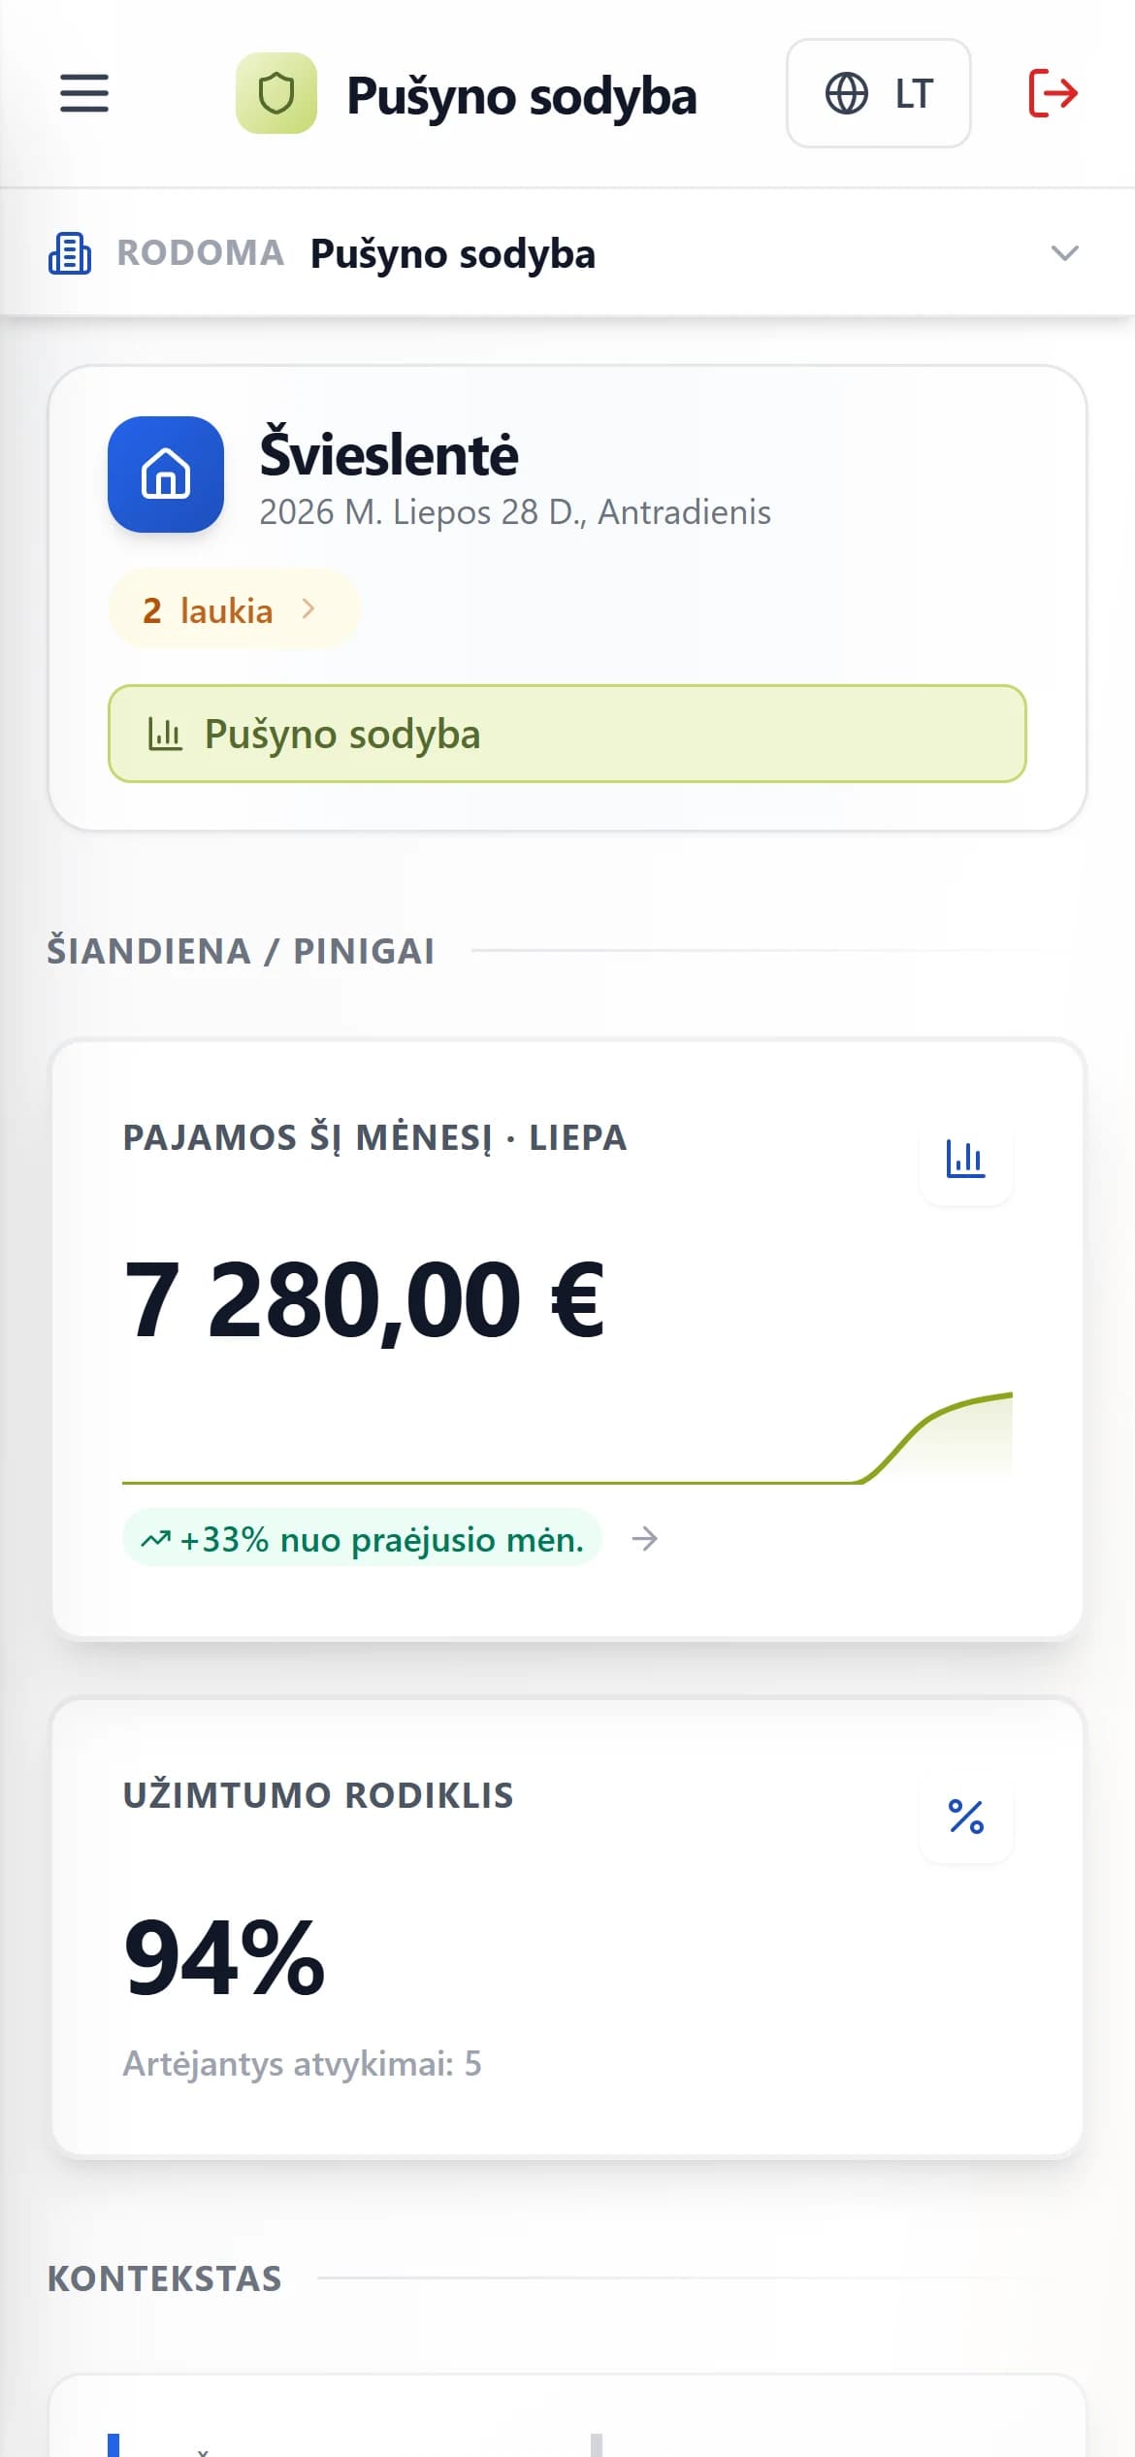
Task: Click the +33% nuo praėjusio mėn. badge
Action: 363,1538
